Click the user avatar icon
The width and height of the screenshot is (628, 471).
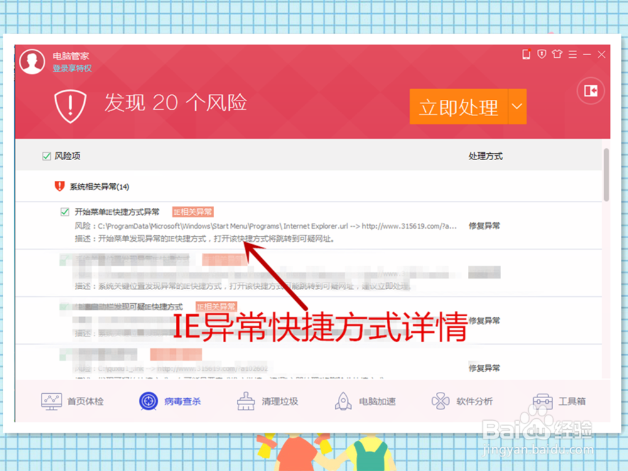tap(32, 62)
